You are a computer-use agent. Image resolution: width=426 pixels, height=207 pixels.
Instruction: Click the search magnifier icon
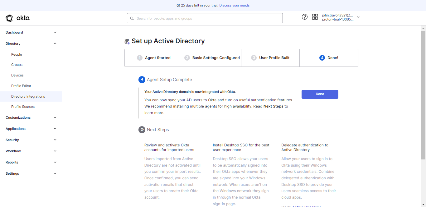pyautogui.click(x=132, y=18)
